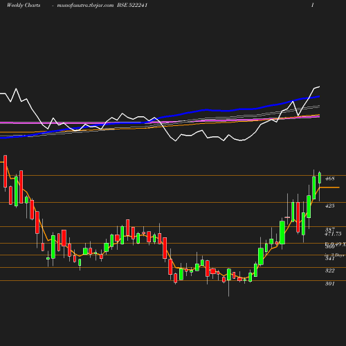Click the 'BSE 522241' stock code label
Screen dimensions: 346x346
click(x=132, y=6)
